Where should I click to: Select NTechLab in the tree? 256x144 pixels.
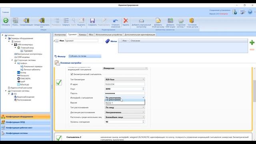24,84
